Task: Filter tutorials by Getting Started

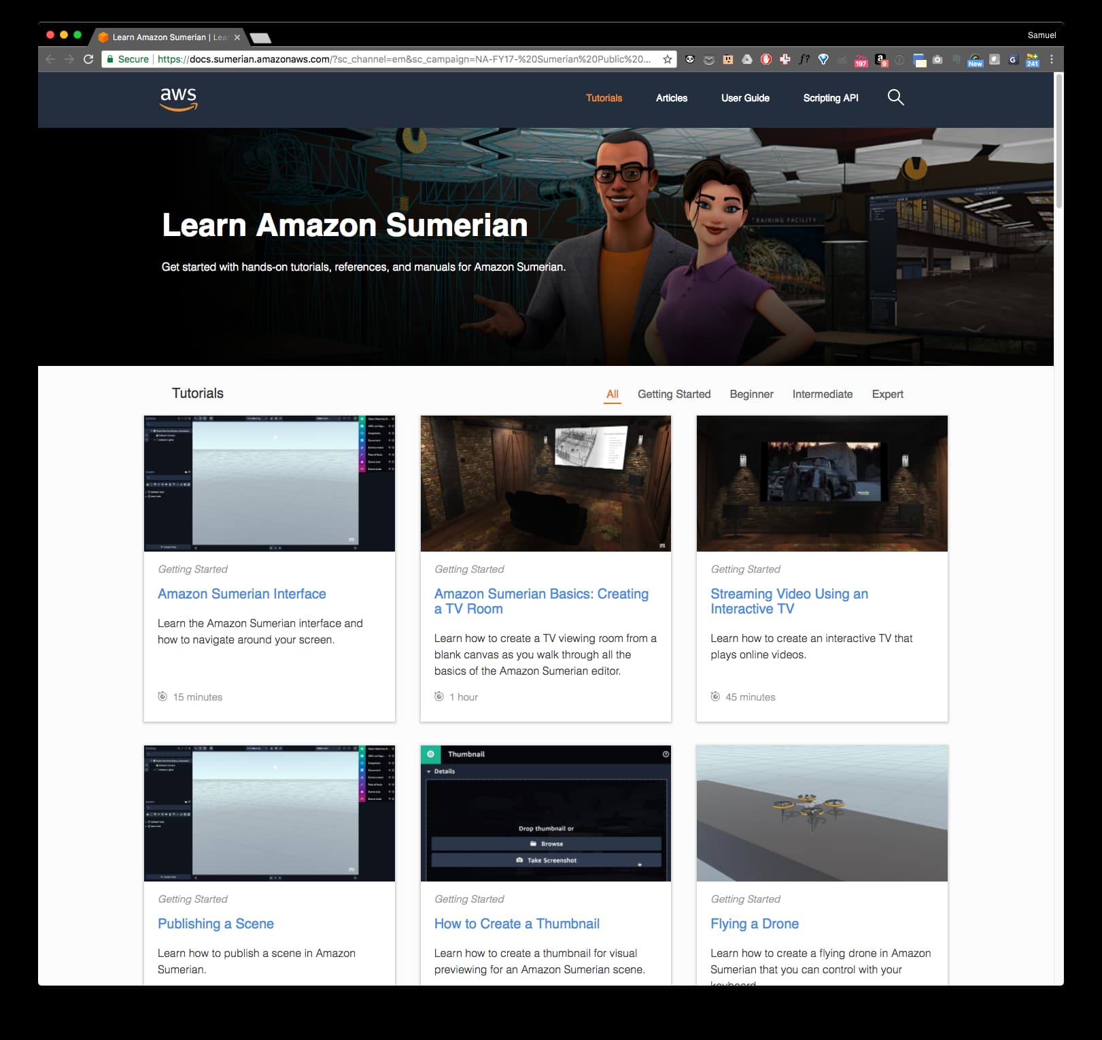Action: tap(674, 394)
